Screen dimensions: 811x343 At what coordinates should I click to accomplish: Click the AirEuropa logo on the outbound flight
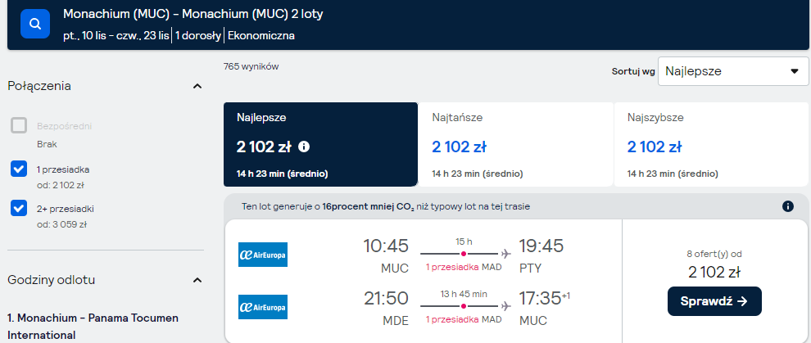tap(263, 255)
